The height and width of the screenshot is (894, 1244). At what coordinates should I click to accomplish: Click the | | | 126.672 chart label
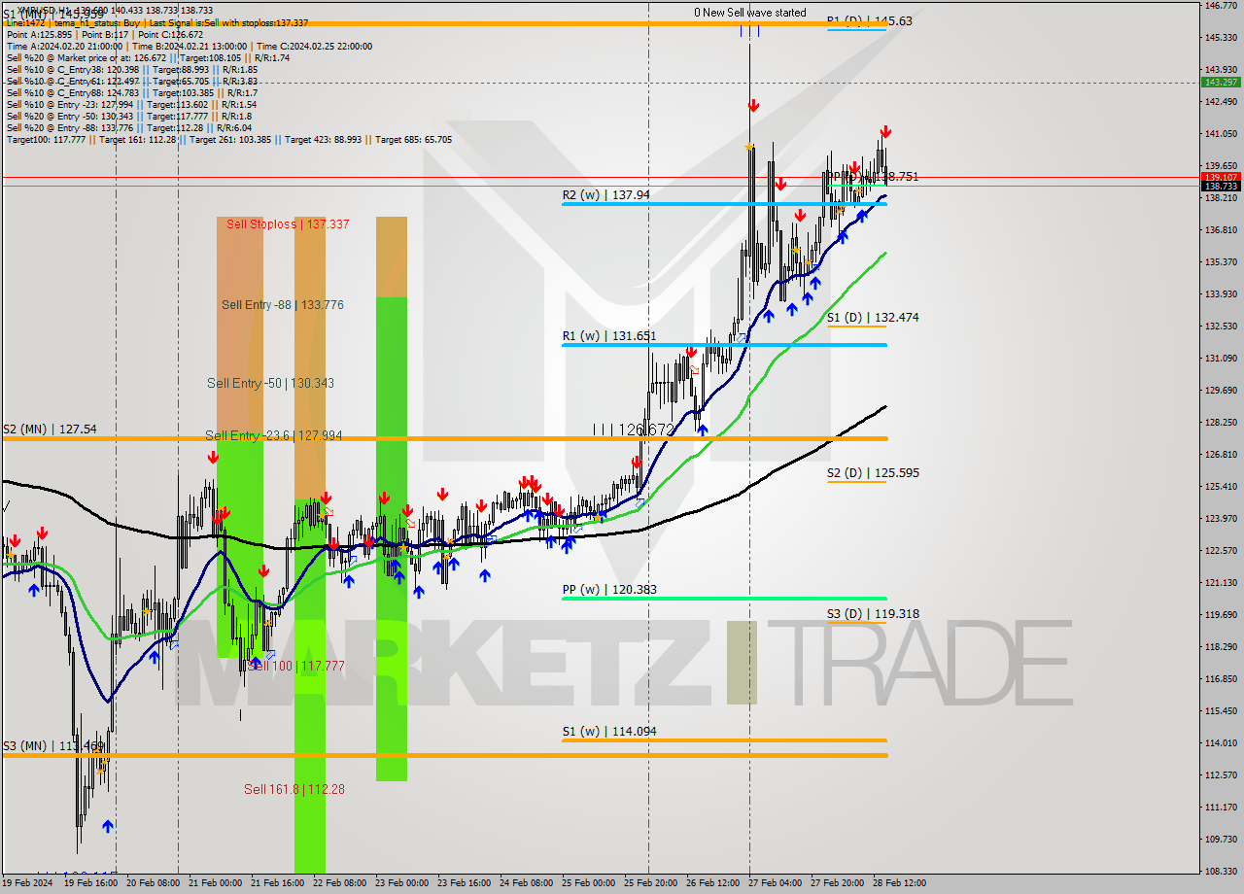coord(633,430)
